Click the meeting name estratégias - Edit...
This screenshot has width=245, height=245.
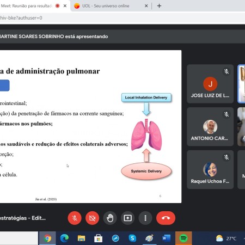(23, 218)
